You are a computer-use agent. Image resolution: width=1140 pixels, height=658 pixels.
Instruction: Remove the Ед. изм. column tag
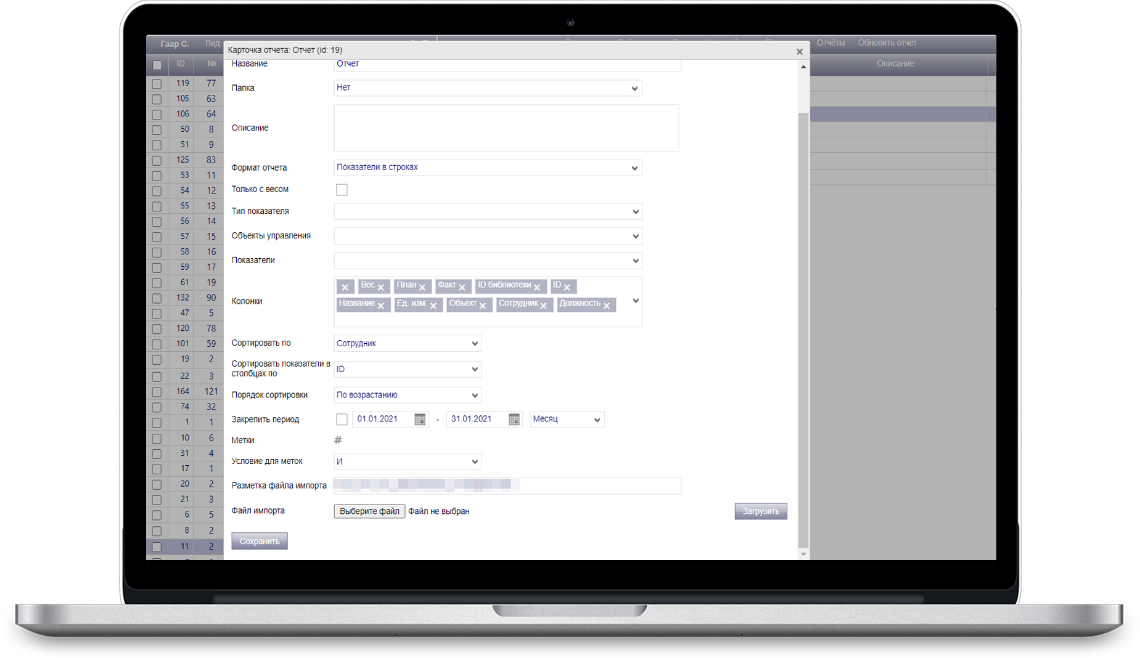point(433,306)
